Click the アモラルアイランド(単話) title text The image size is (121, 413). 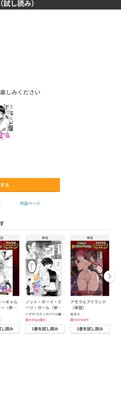point(88,305)
